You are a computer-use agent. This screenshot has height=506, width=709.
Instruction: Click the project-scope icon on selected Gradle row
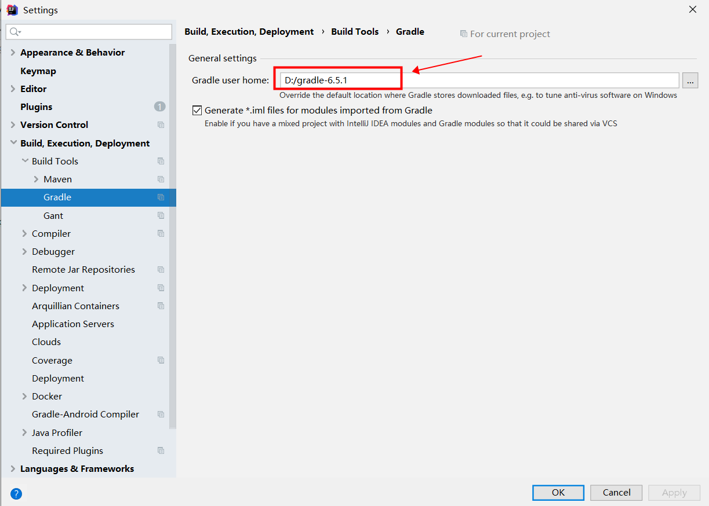[x=161, y=197]
